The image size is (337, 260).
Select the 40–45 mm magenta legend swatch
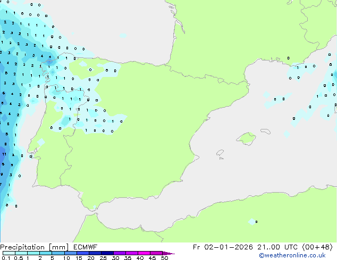pos(144,253)
